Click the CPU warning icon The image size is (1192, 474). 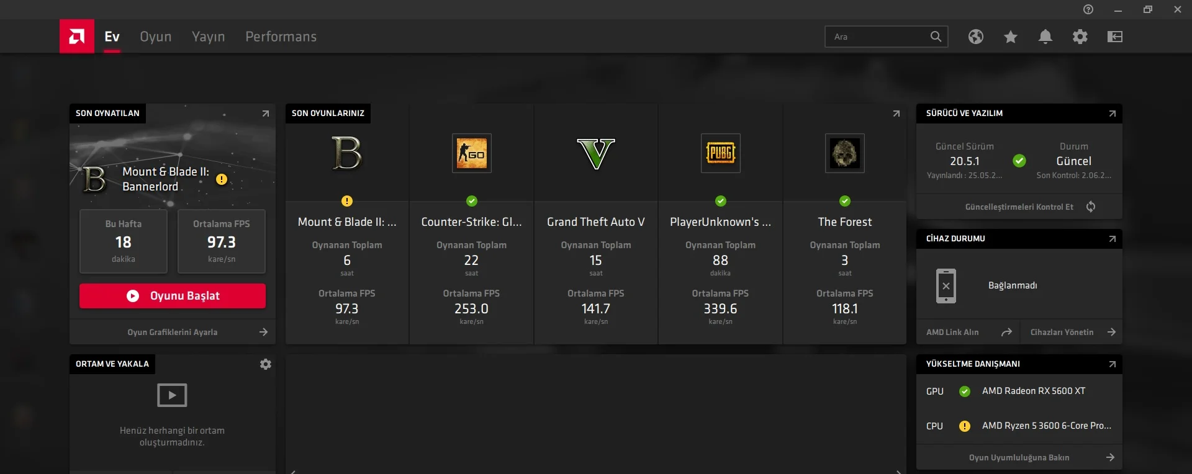click(x=965, y=426)
